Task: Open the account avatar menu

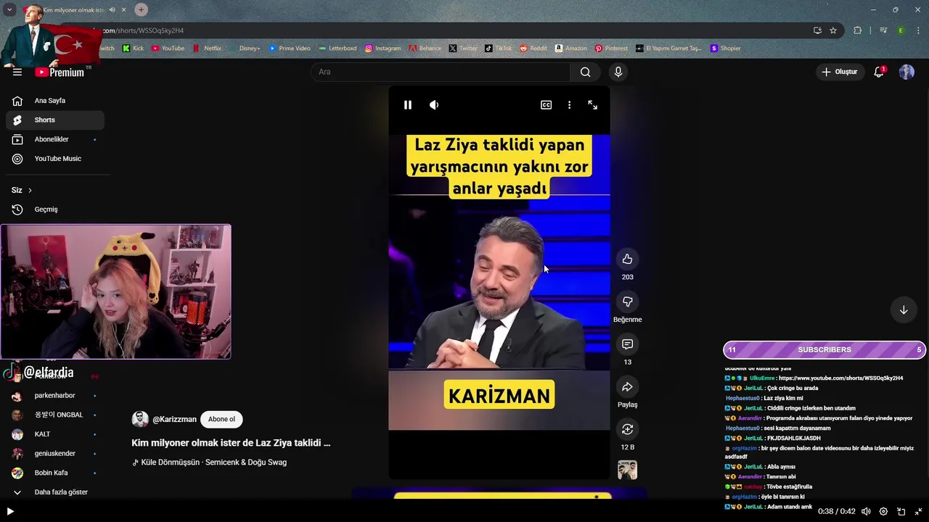Action: 907,72
